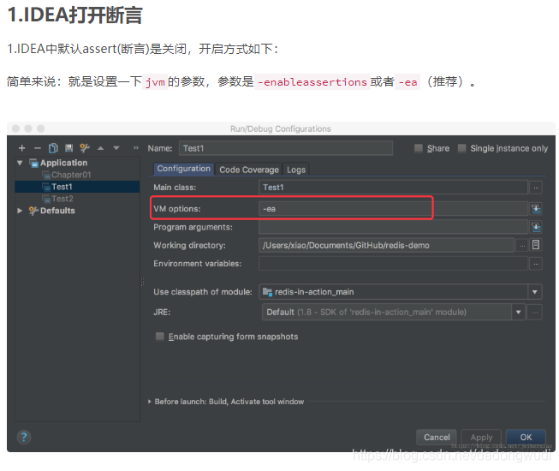Move configuration up arrow
Screen dimensions: 559x471
(100, 148)
